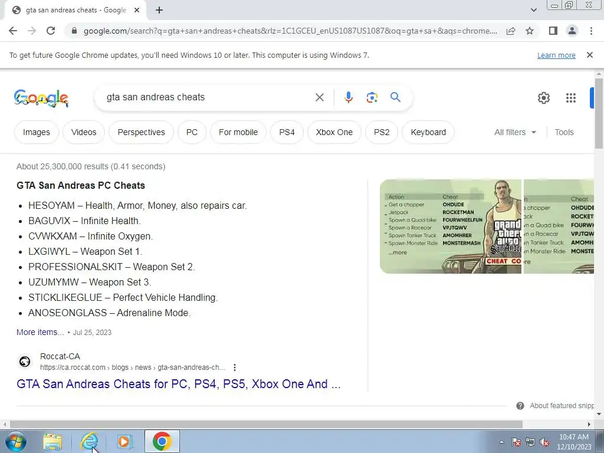This screenshot has width=604, height=453.
Task: Close the gta san andreas cheats tab
Action: point(137,11)
